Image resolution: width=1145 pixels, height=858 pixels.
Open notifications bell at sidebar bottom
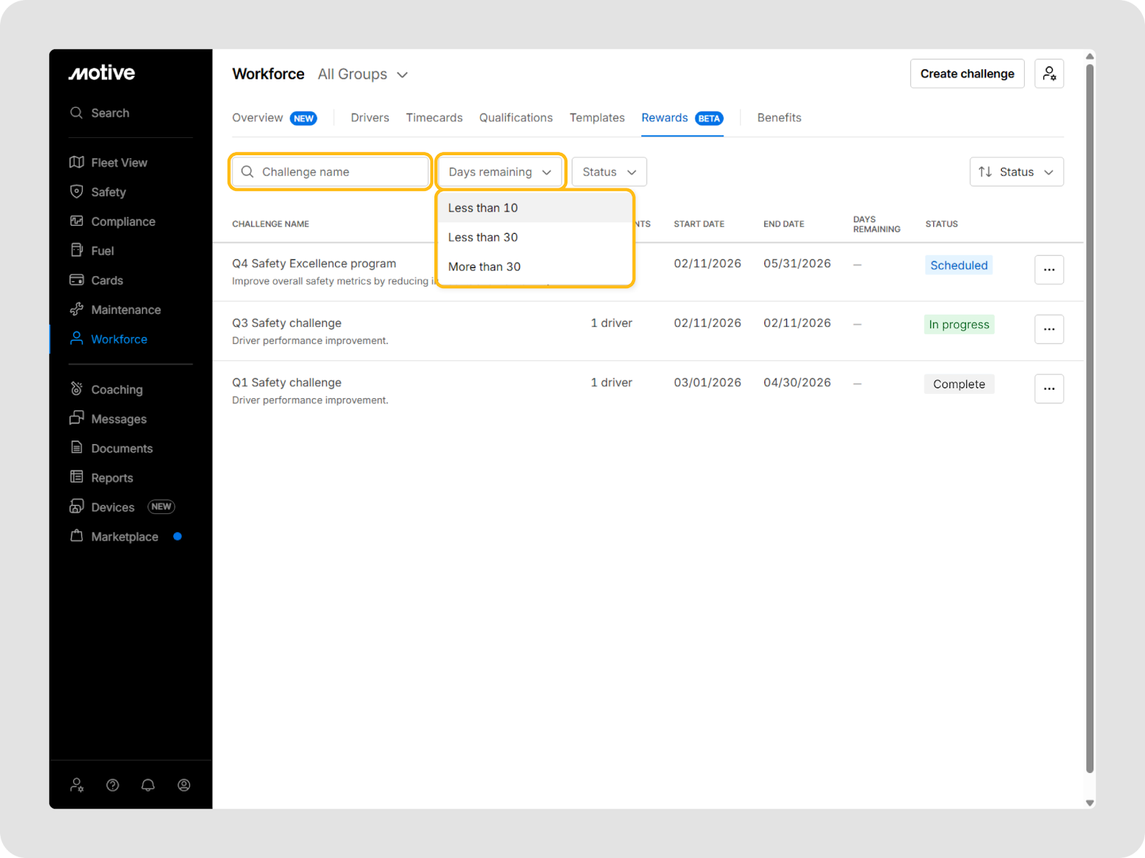tap(148, 785)
